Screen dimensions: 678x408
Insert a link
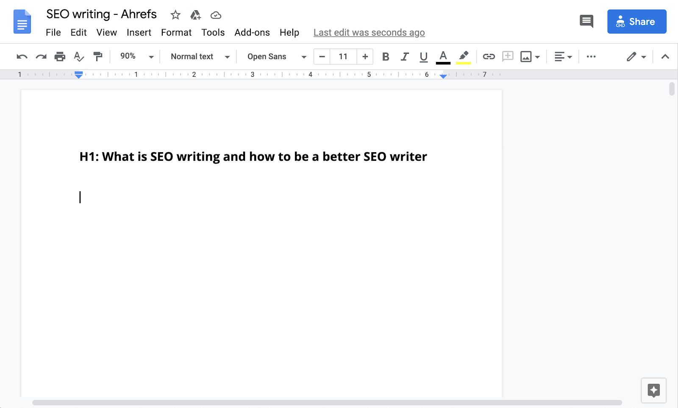(489, 56)
